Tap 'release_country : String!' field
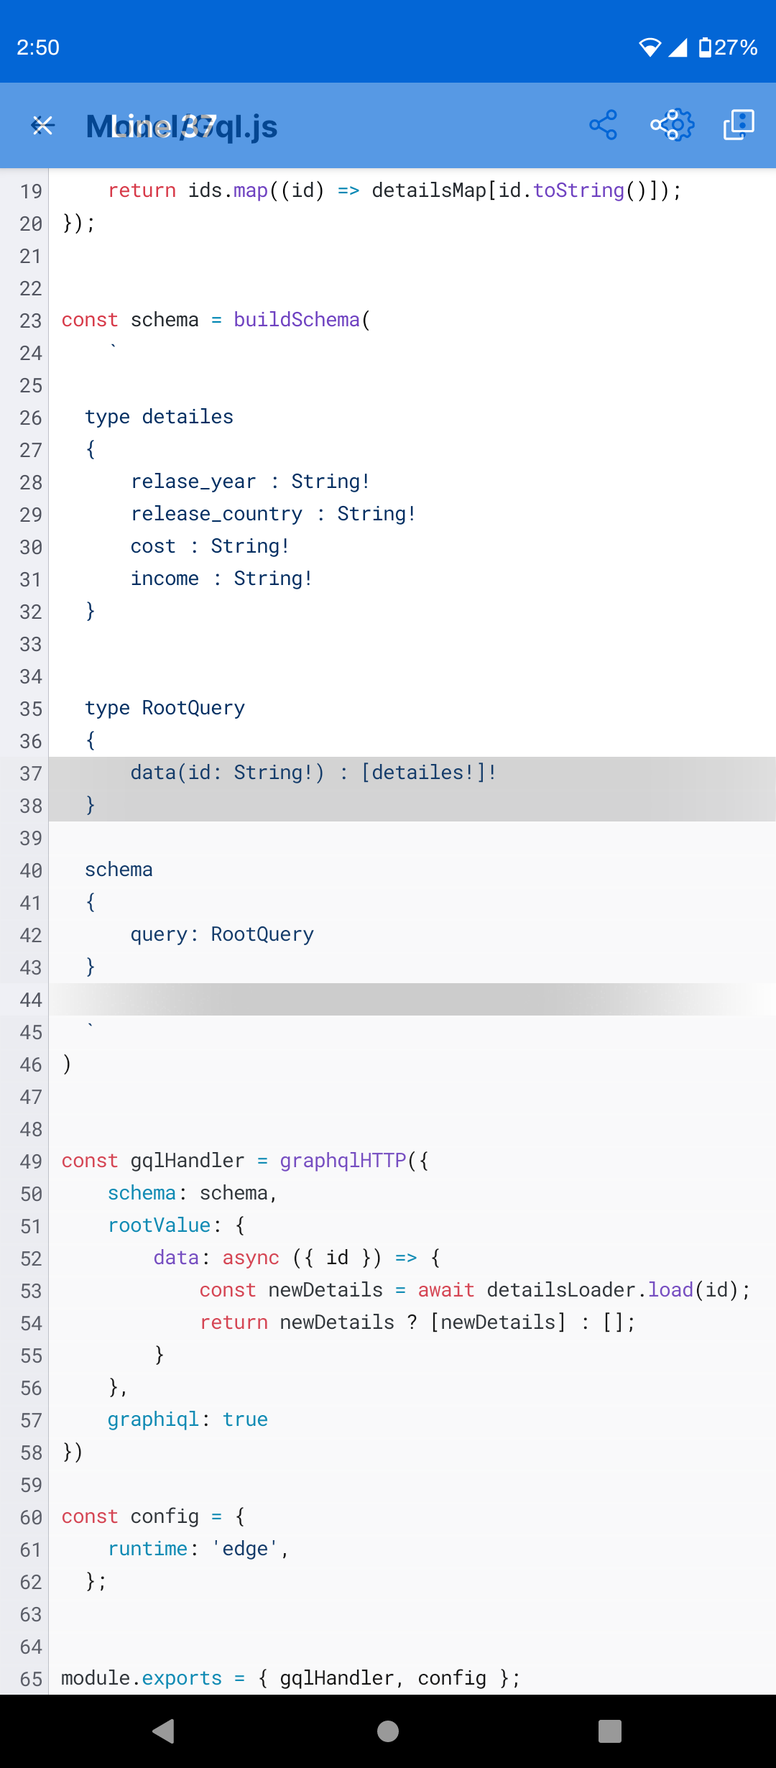The width and height of the screenshot is (776, 1768). [x=273, y=514]
